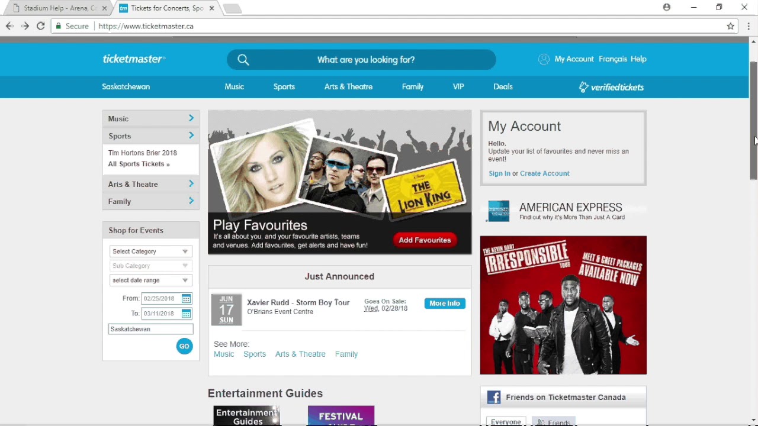Click the Play Favourites banner image

click(340, 182)
